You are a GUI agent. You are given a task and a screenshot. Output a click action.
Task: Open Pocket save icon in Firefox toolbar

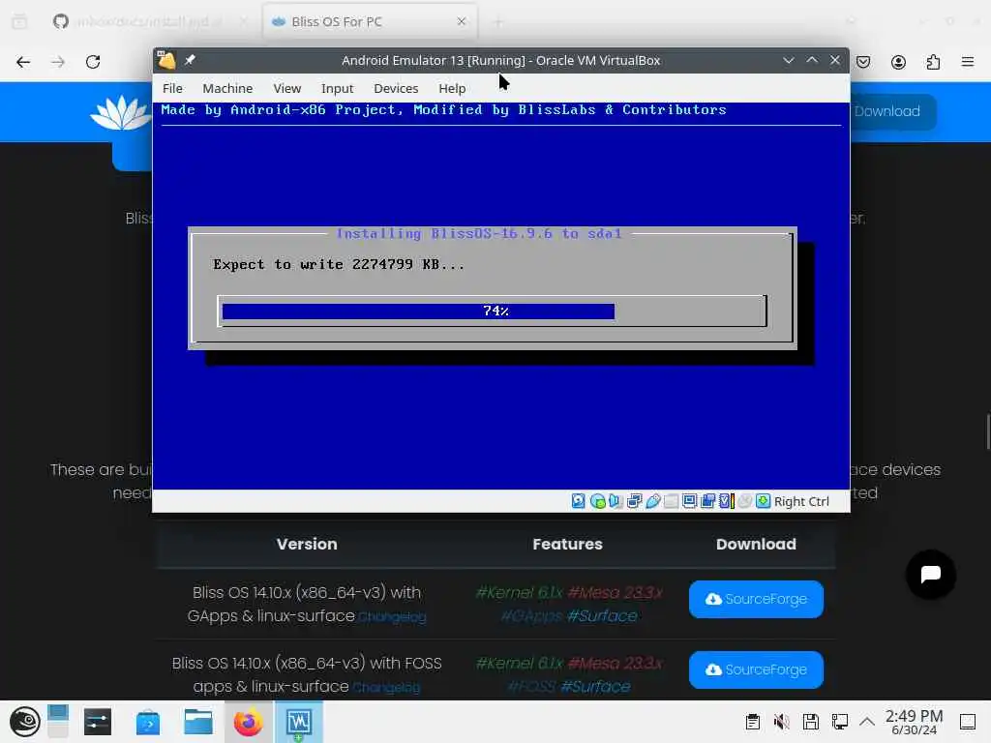click(863, 62)
